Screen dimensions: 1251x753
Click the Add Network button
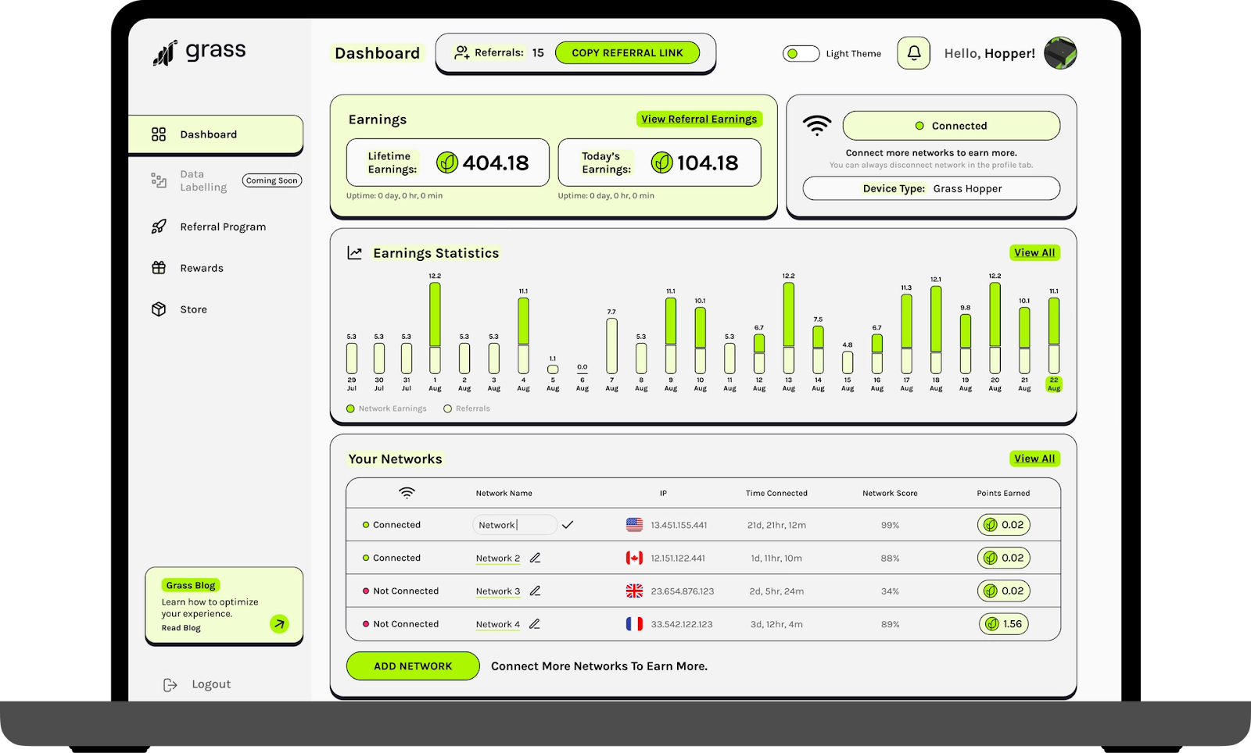pos(413,666)
